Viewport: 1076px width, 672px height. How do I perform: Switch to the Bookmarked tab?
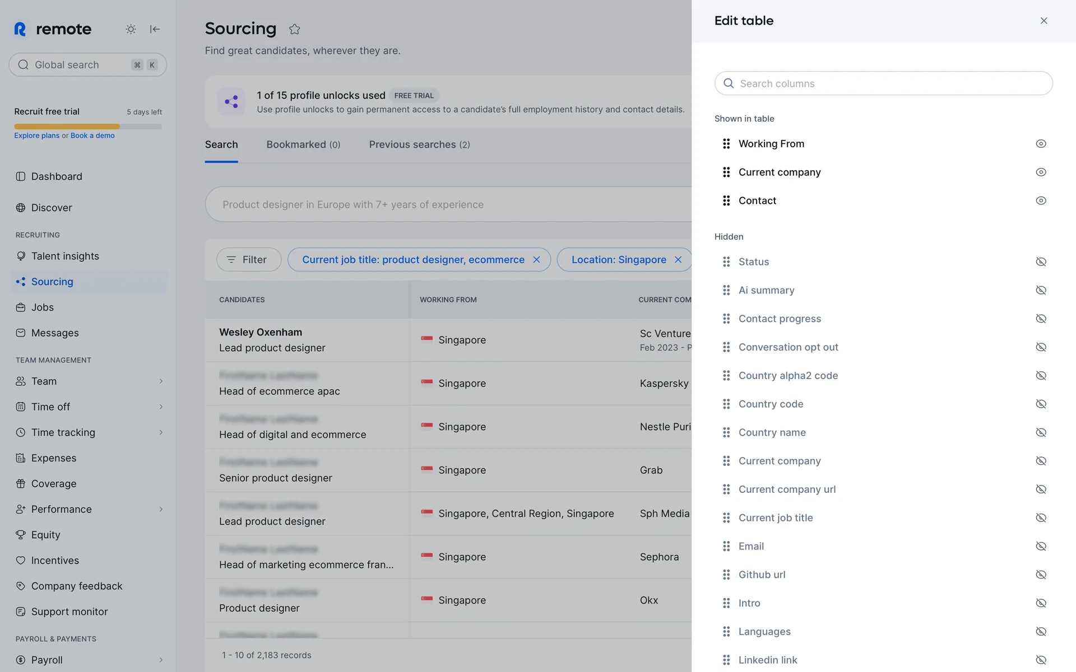coord(303,144)
